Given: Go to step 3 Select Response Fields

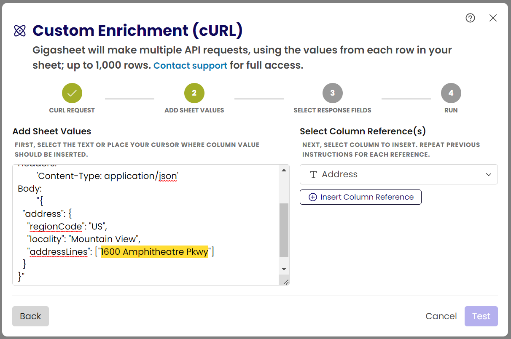Looking at the screenshot, I should click(332, 93).
